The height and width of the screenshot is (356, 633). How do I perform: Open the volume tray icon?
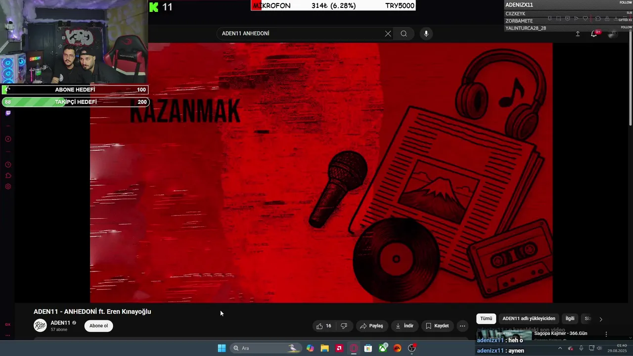(599, 348)
